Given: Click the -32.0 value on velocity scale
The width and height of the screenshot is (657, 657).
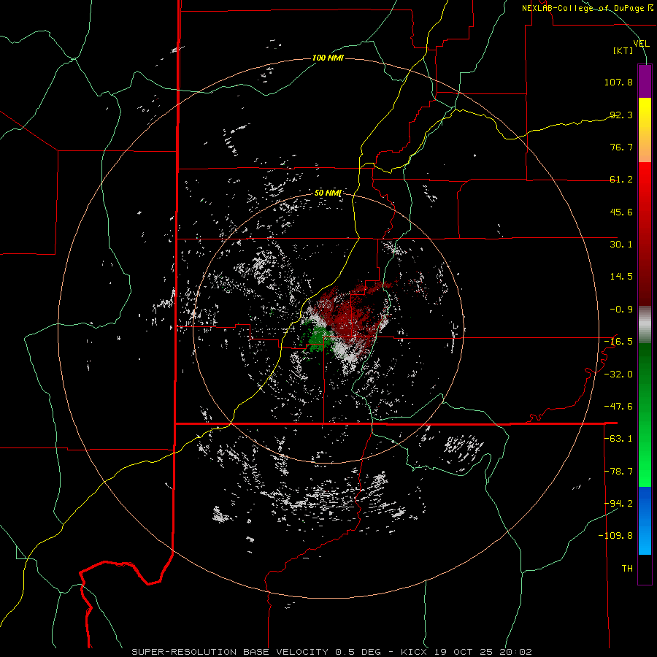Looking at the screenshot, I should [x=618, y=374].
